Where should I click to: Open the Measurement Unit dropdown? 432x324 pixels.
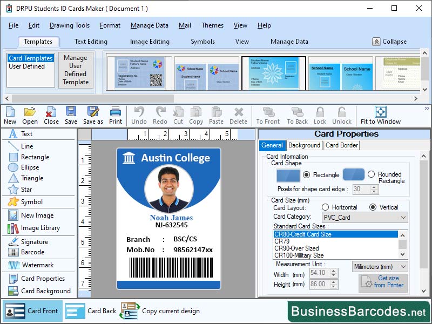(x=402, y=266)
